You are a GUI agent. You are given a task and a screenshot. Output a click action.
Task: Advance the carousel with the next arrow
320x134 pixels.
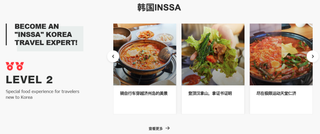312,56
